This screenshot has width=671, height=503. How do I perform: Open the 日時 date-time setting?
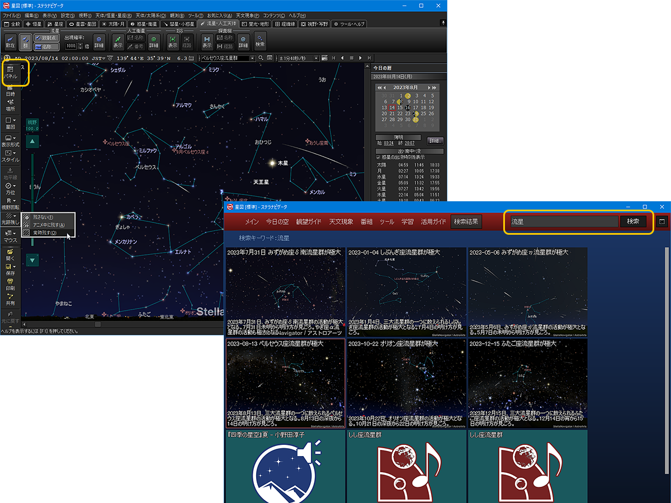coord(11,91)
